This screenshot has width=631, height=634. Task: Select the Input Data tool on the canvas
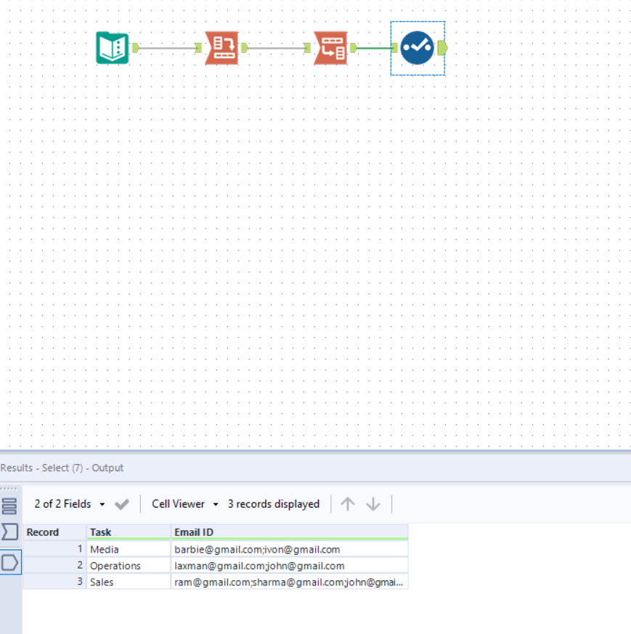(113, 46)
